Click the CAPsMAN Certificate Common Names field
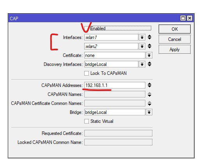The image size is (200, 163). 115,103
